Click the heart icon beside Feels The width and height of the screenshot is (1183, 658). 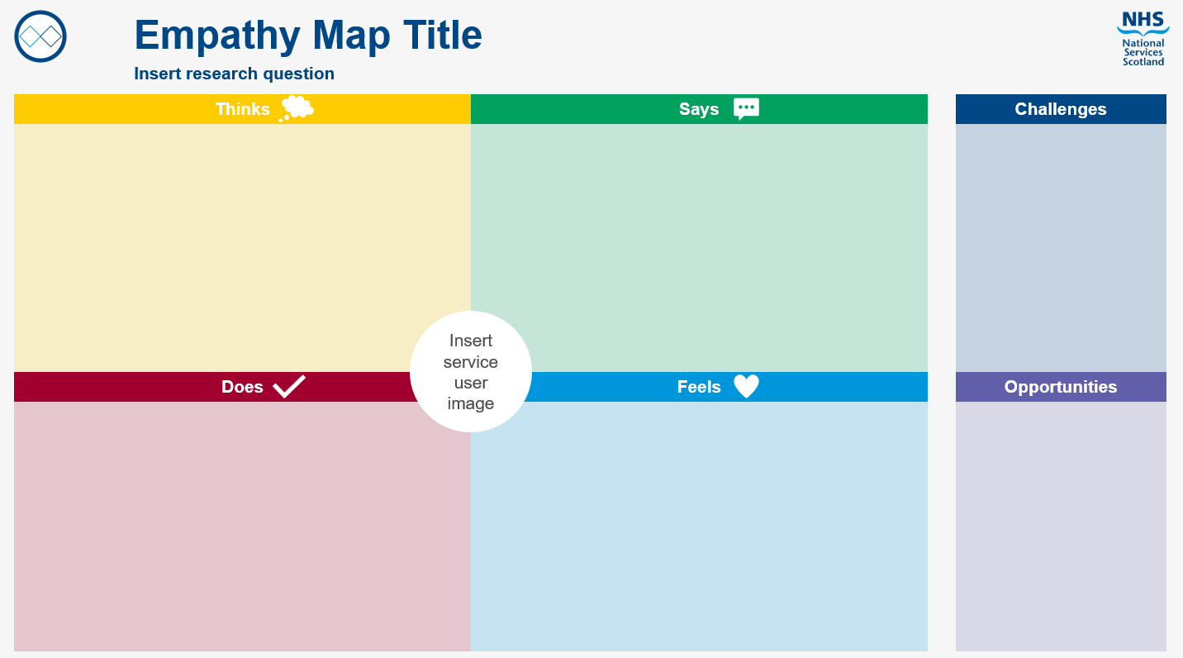[746, 386]
